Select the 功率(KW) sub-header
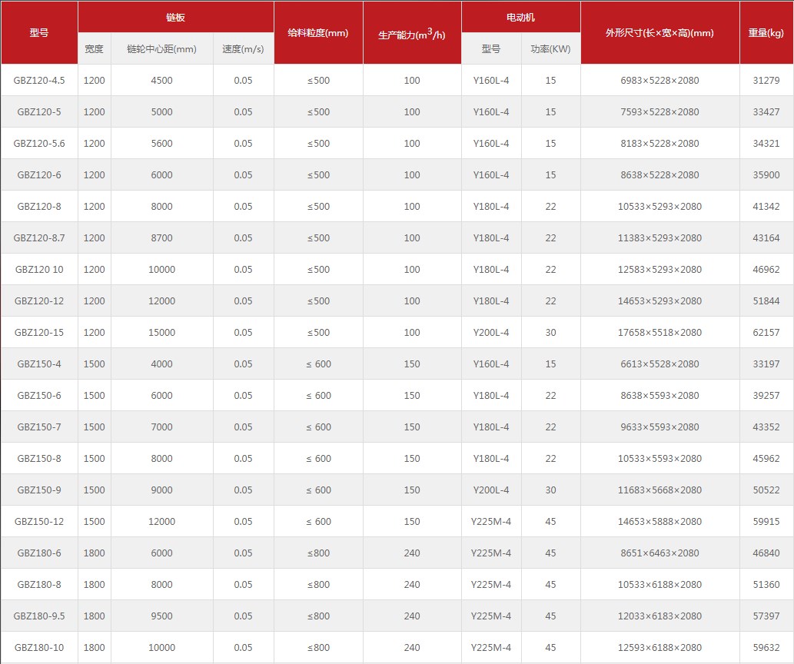794x664 pixels. click(550, 49)
